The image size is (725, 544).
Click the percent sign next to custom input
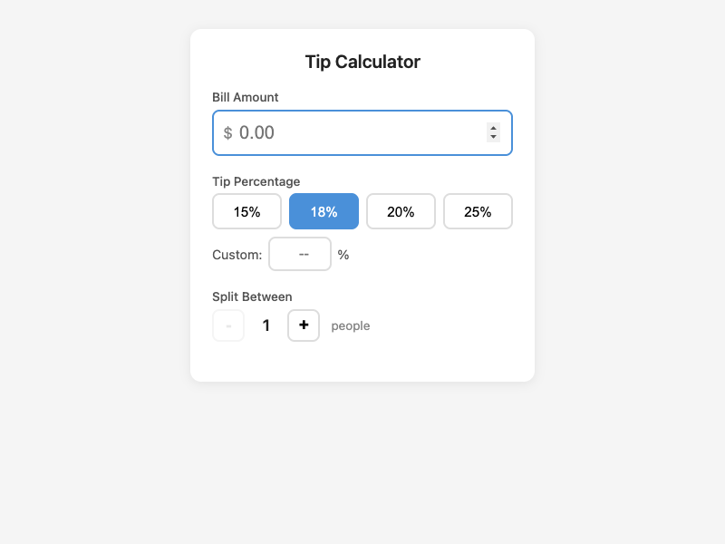(343, 255)
